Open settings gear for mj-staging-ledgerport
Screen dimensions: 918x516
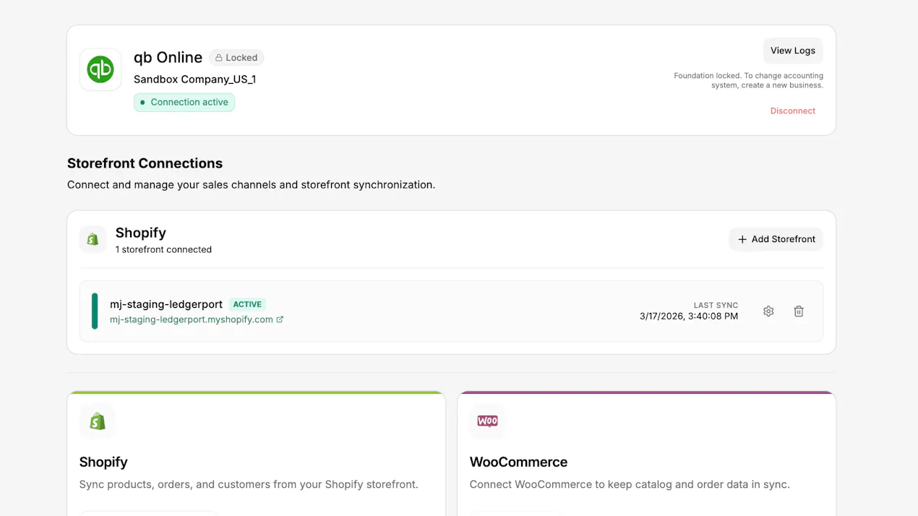click(x=768, y=311)
